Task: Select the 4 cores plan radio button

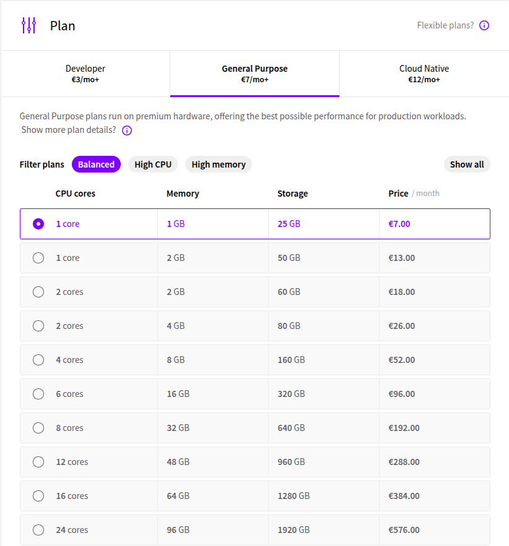Action: pyautogui.click(x=38, y=360)
